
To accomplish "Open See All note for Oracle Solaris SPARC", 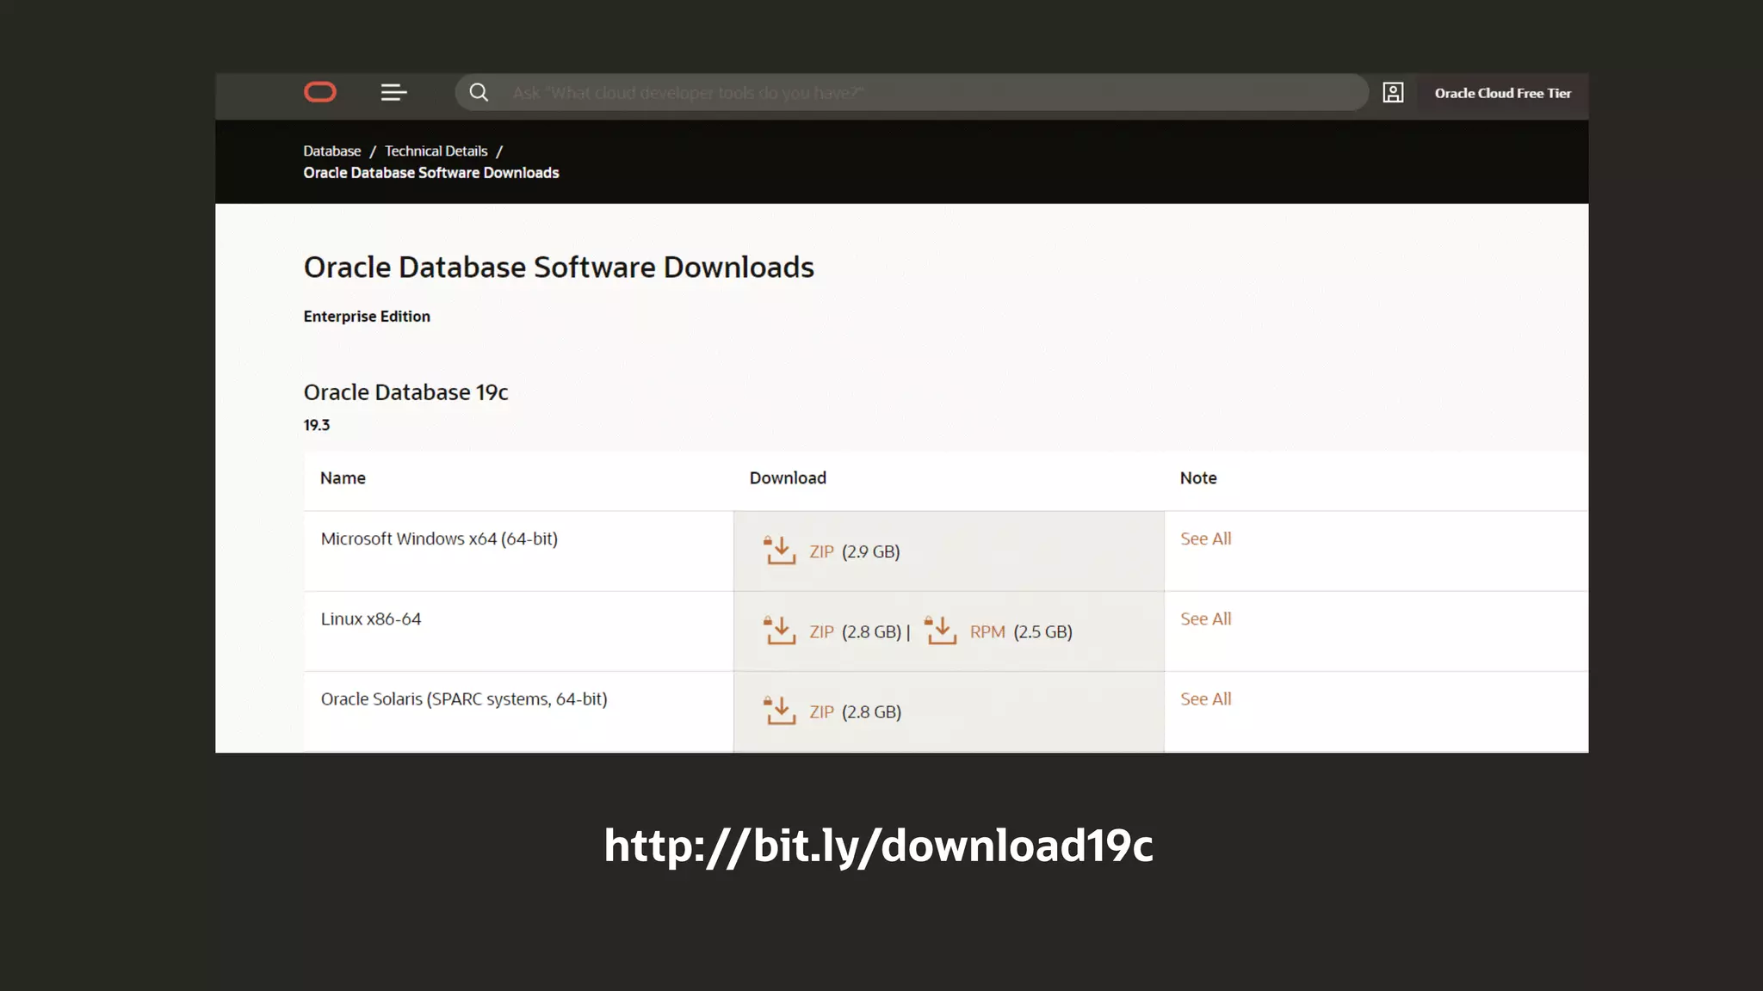I will pyautogui.click(x=1205, y=699).
